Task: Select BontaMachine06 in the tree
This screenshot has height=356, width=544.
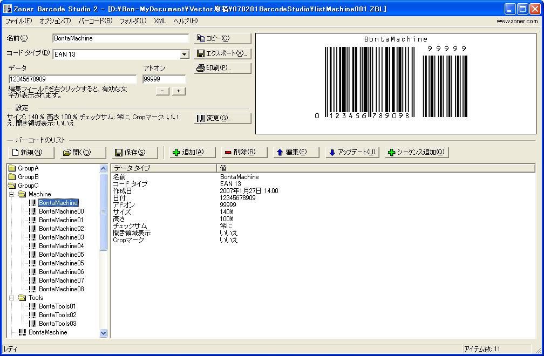Action: (62, 272)
